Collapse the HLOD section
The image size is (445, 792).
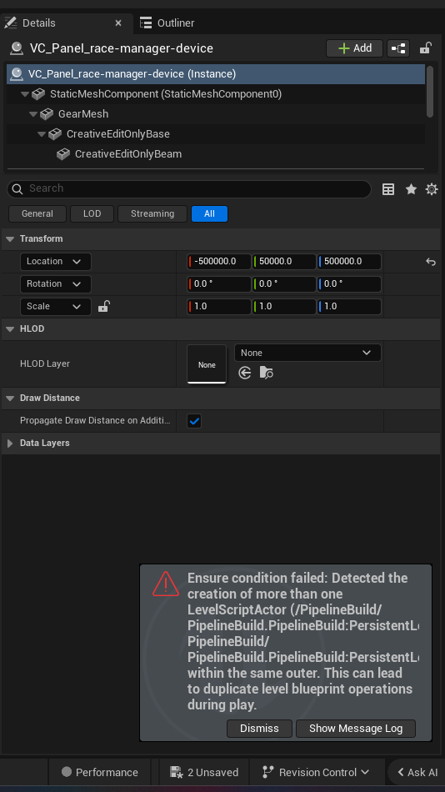10,328
